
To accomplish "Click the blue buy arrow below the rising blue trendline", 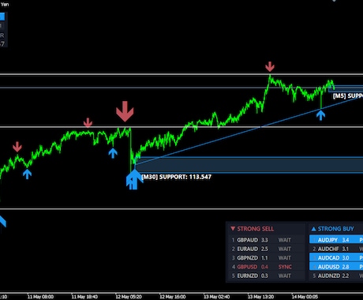I will 320,115.
